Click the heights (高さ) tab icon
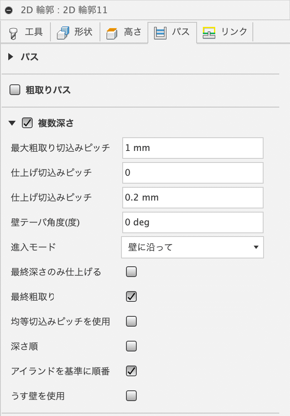This screenshot has width=290, height=416. pos(112,33)
